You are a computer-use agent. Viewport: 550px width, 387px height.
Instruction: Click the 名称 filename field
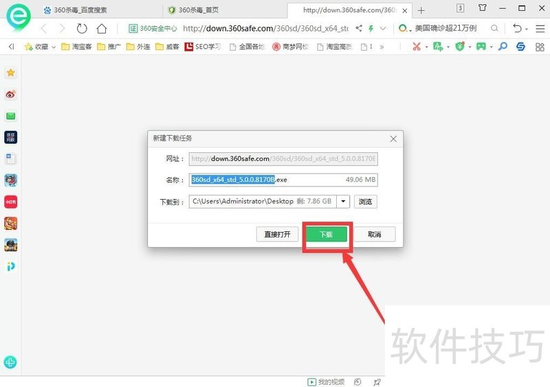coord(283,180)
